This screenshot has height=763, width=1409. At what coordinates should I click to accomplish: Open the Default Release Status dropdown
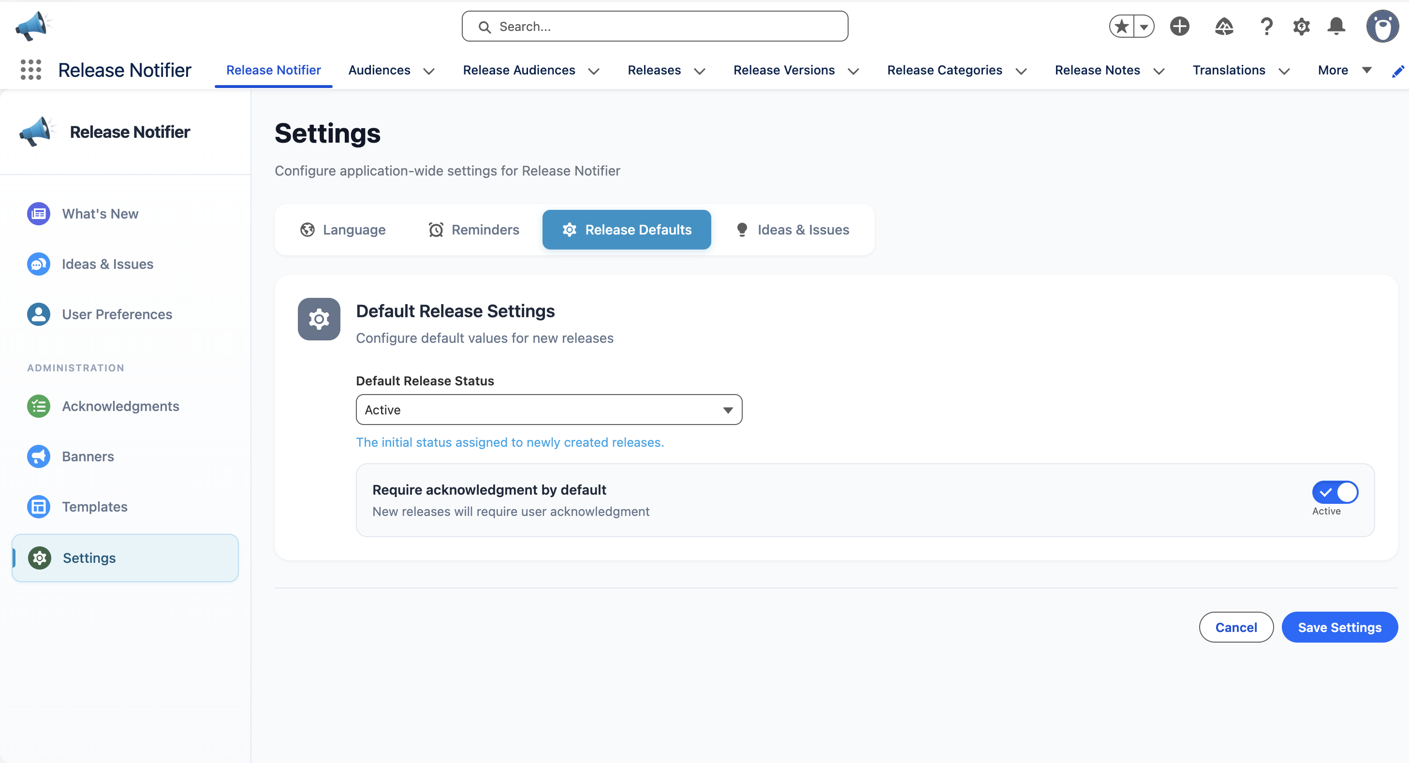pyautogui.click(x=549, y=410)
